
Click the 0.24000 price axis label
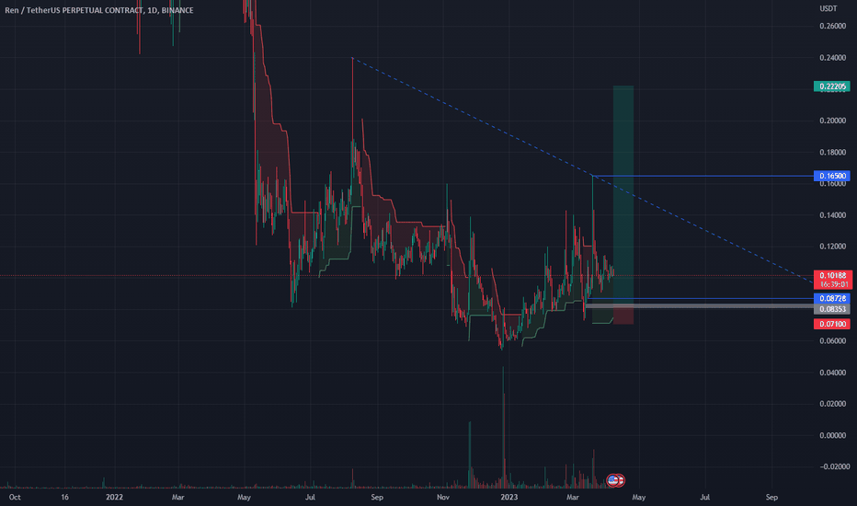tap(832, 57)
